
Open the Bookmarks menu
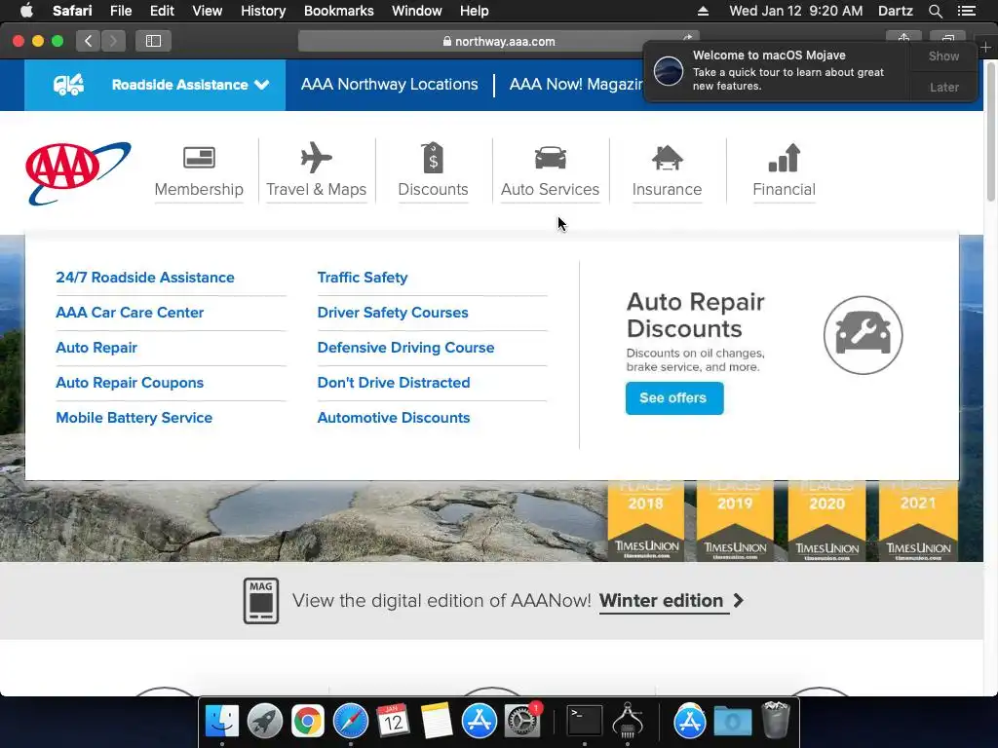point(338,11)
